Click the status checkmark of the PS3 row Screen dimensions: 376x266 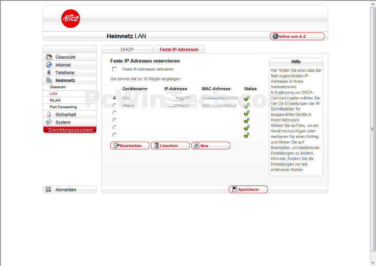click(x=246, y=98)
